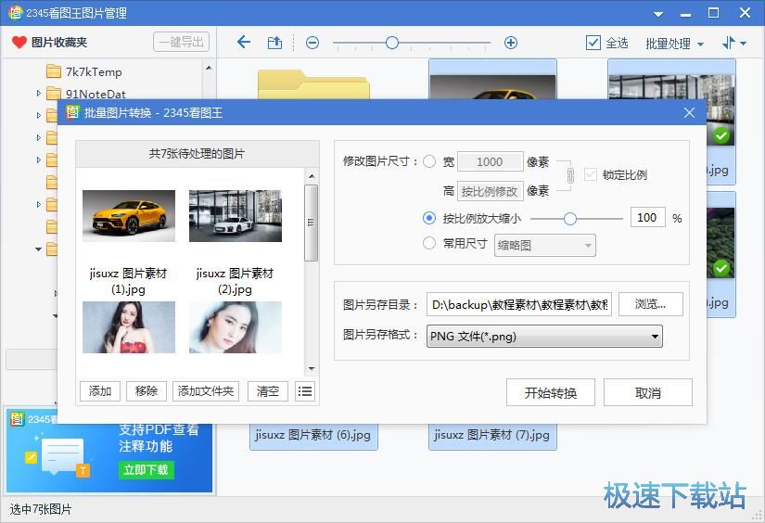Click the aspect-ratio chain link icon

tap(570, 175)
